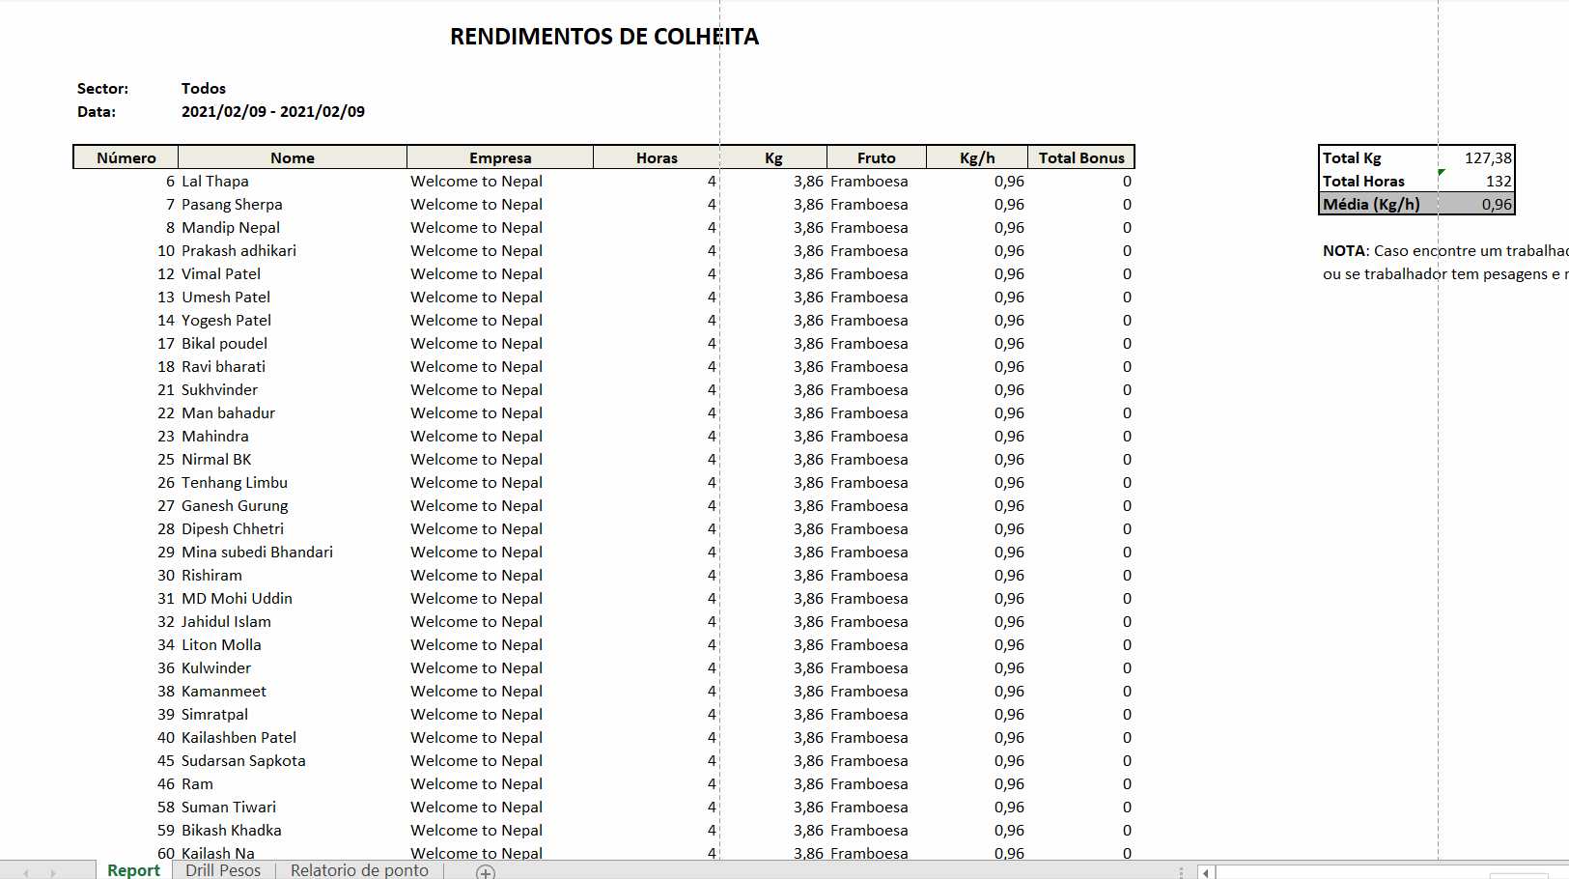Select the name cell Vimal Patel
Screen dimensions: 1569x879
221,273
